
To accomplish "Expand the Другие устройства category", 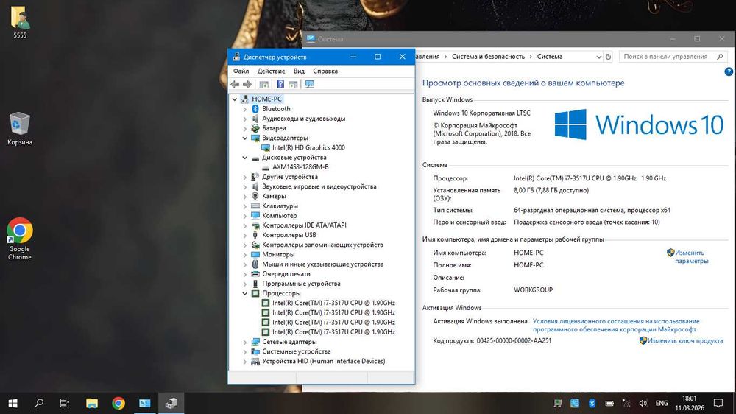I will (x=244, y=177).
